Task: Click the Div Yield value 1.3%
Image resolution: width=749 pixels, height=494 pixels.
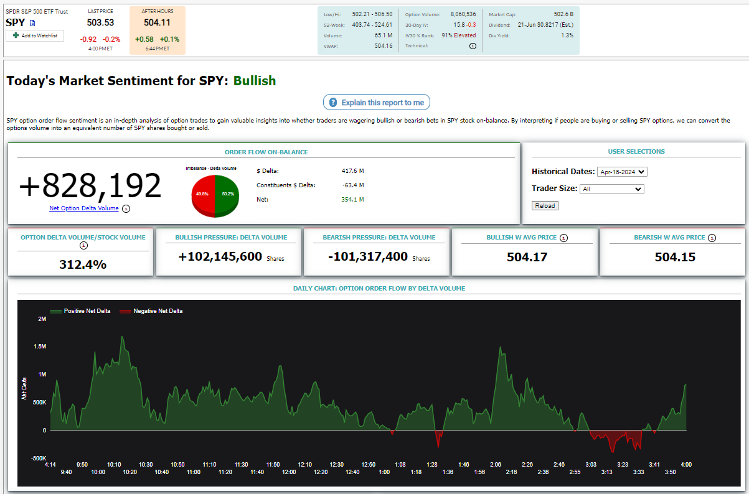Action: click(567, 35)
